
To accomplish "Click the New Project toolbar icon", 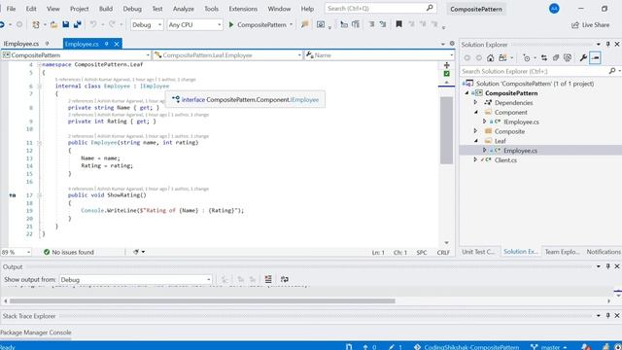I will pyautogui.click(x=36, y=24).
